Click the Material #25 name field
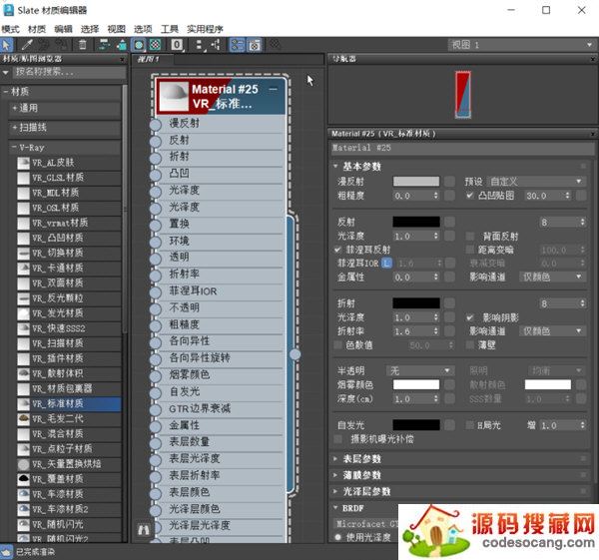Screen dimensions: 599x560 coord(462,148)
